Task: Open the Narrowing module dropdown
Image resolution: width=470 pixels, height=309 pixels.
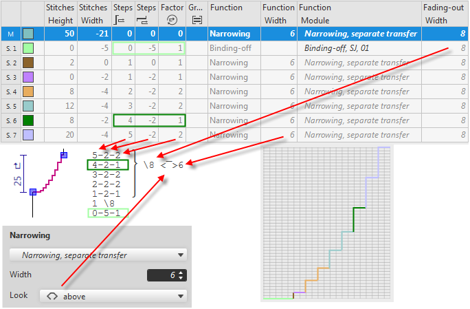Action: click(98, 255)
